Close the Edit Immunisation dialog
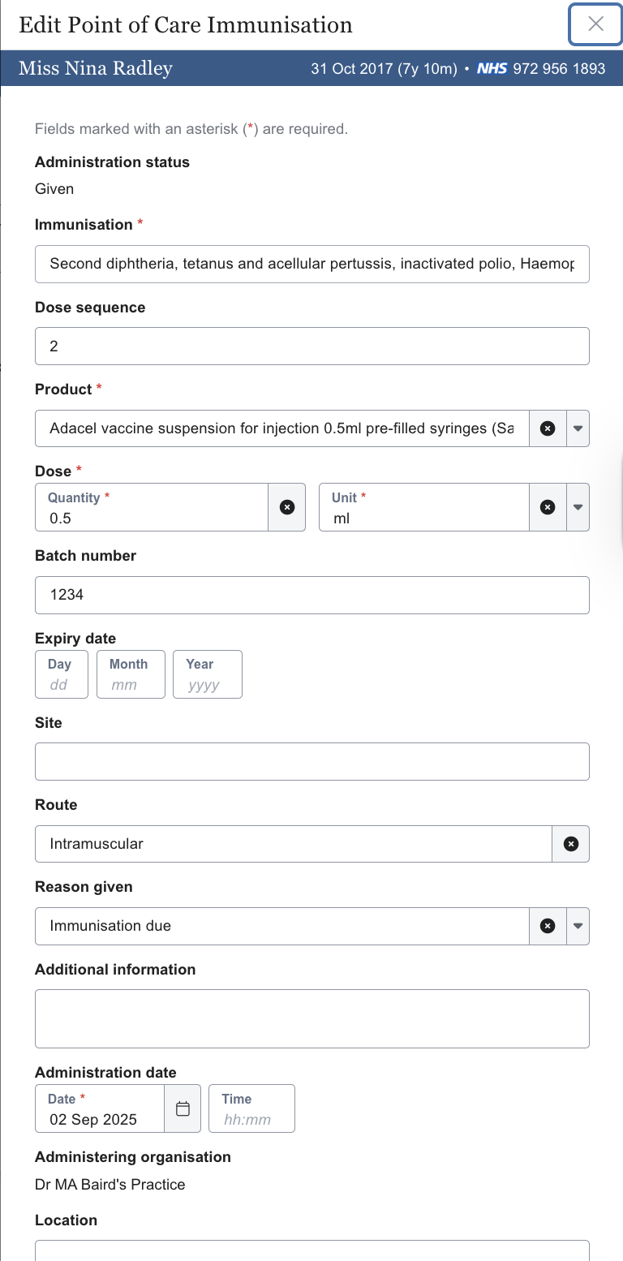The height and width of the screenshot is (1261, 623). click(x=595, y=24)
